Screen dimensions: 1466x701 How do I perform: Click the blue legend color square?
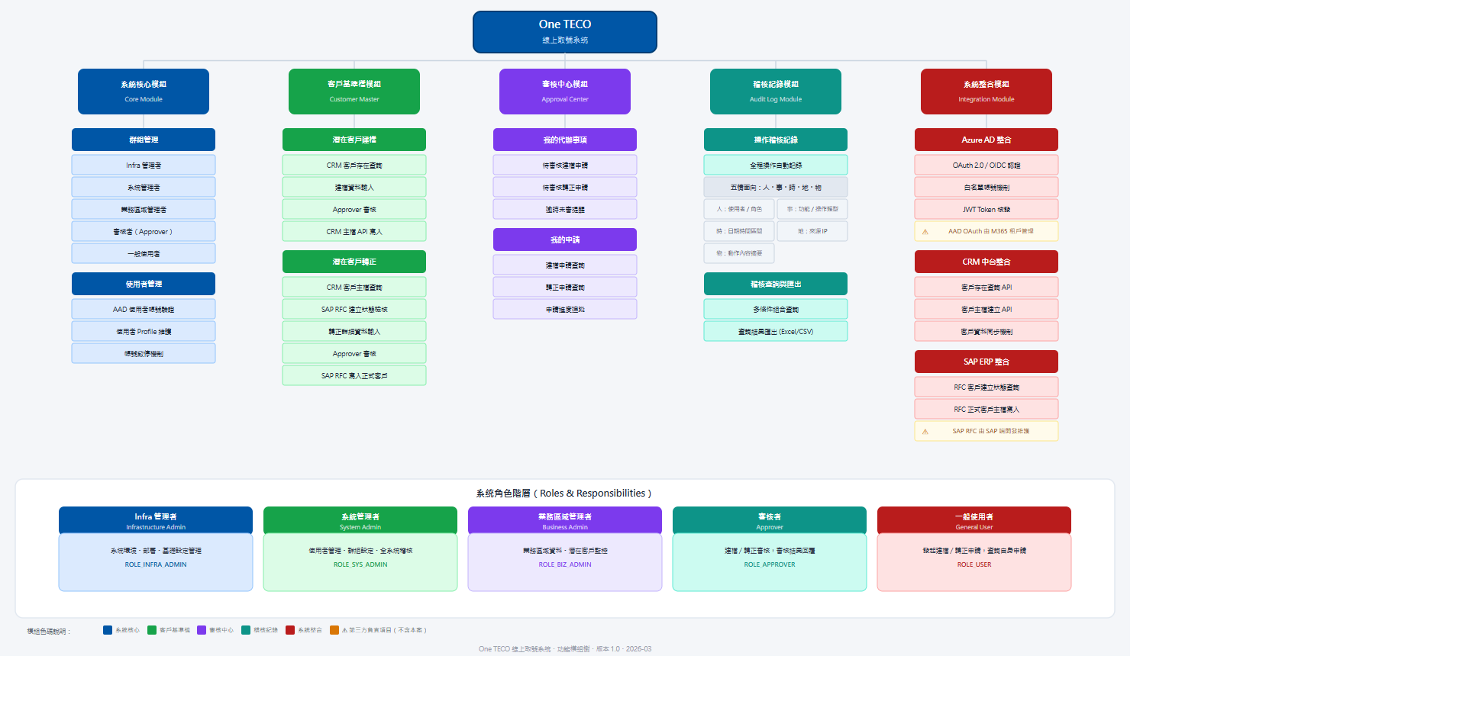coord(108,630)
